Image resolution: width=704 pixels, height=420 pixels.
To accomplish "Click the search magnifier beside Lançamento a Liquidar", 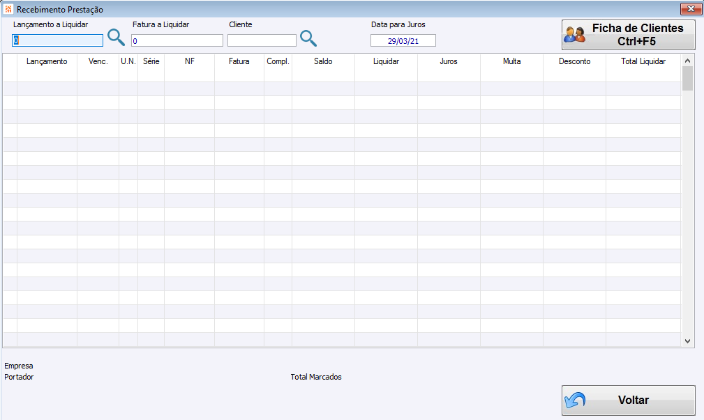I will 117,38.
